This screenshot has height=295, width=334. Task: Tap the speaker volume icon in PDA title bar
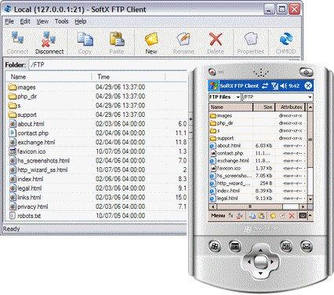(284, 86)
